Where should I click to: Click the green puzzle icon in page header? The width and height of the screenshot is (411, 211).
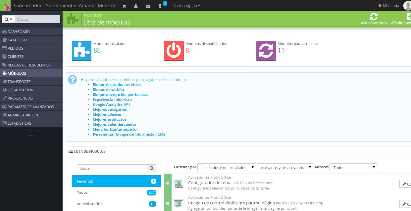tap(73, 19)
